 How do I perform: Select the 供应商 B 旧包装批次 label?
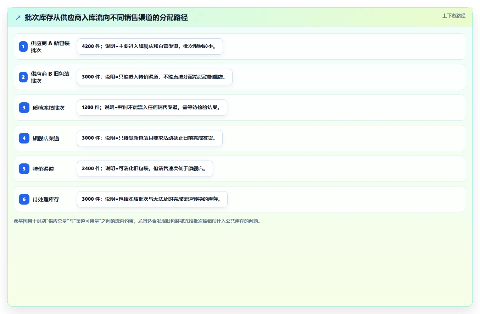50,77
